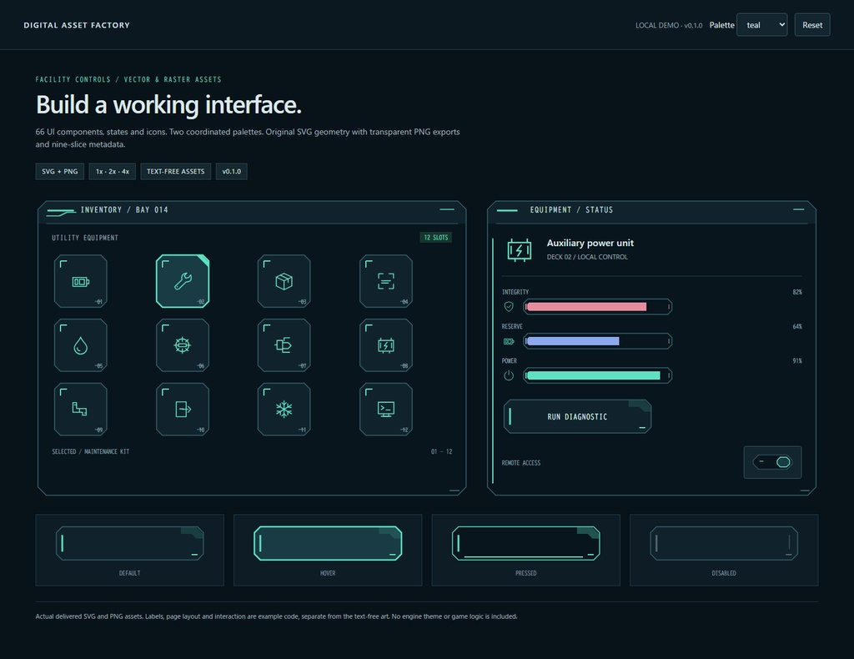Screen dimensions: 854x659
Task: Click the TEXT-FREE ASSETS tag
Action: (175, 172)
